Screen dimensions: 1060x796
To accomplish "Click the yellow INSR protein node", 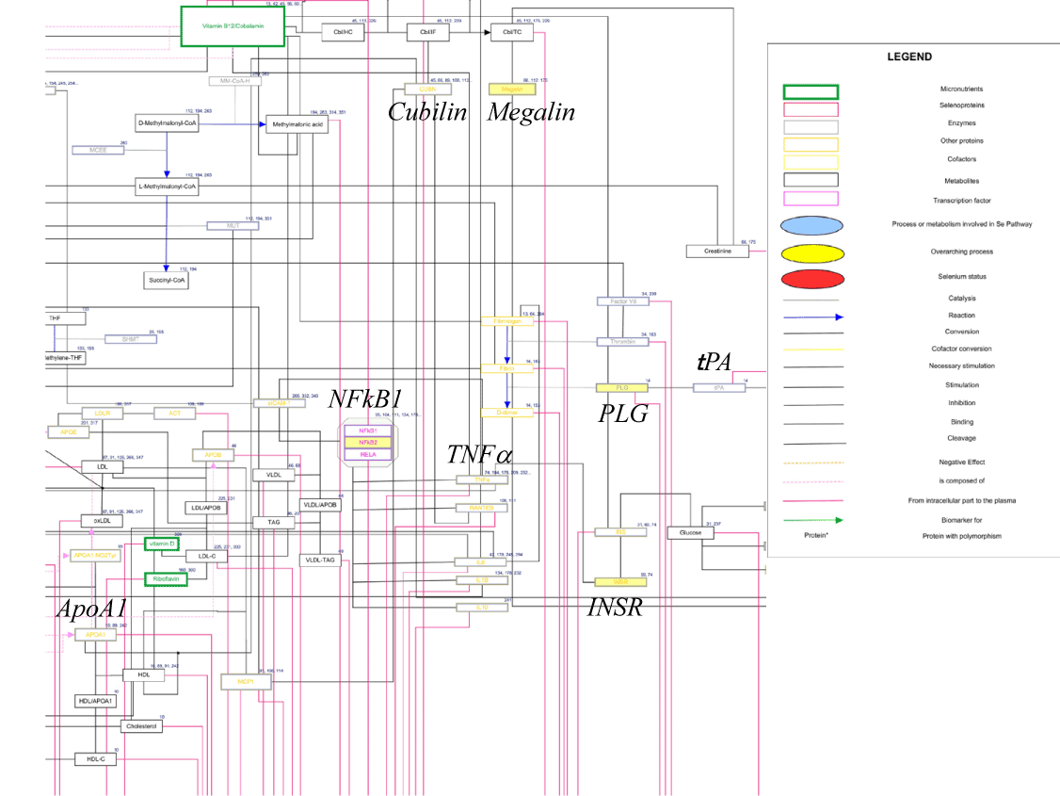I will pos(621,582).
